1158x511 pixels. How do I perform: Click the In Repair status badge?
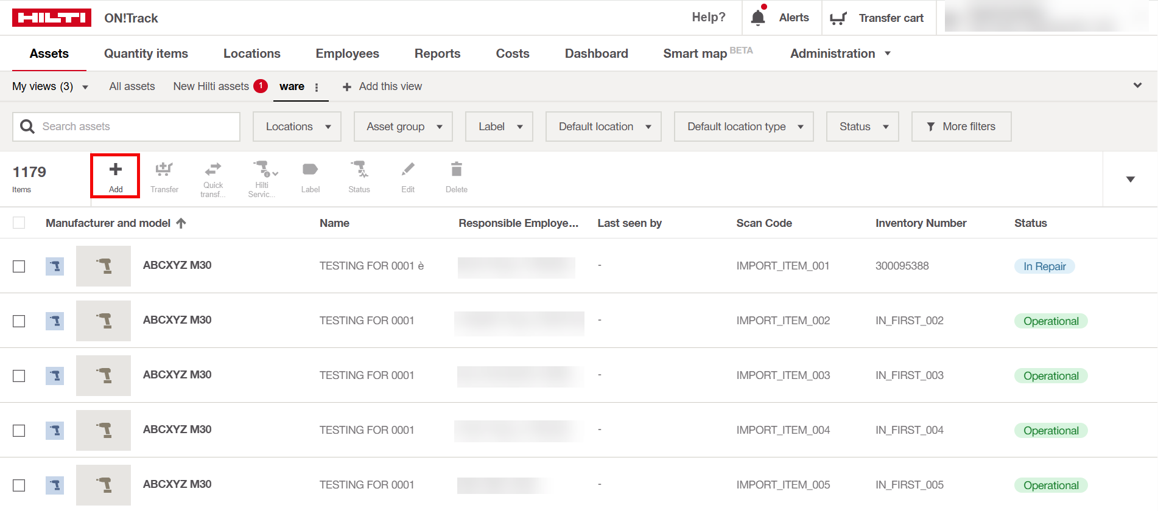pos(1045,266)
